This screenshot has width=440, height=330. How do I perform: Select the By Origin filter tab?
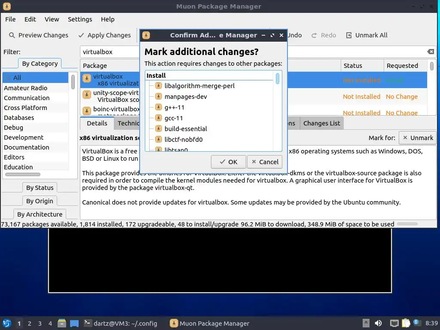coord(40,201)
